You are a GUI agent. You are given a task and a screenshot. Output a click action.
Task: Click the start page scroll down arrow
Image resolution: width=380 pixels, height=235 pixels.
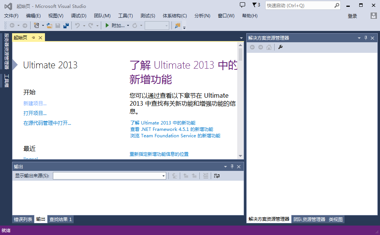[240, 156]
